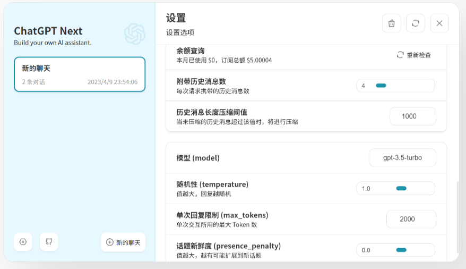Click 重新检查 to recheck the balance

pos(413,55)
